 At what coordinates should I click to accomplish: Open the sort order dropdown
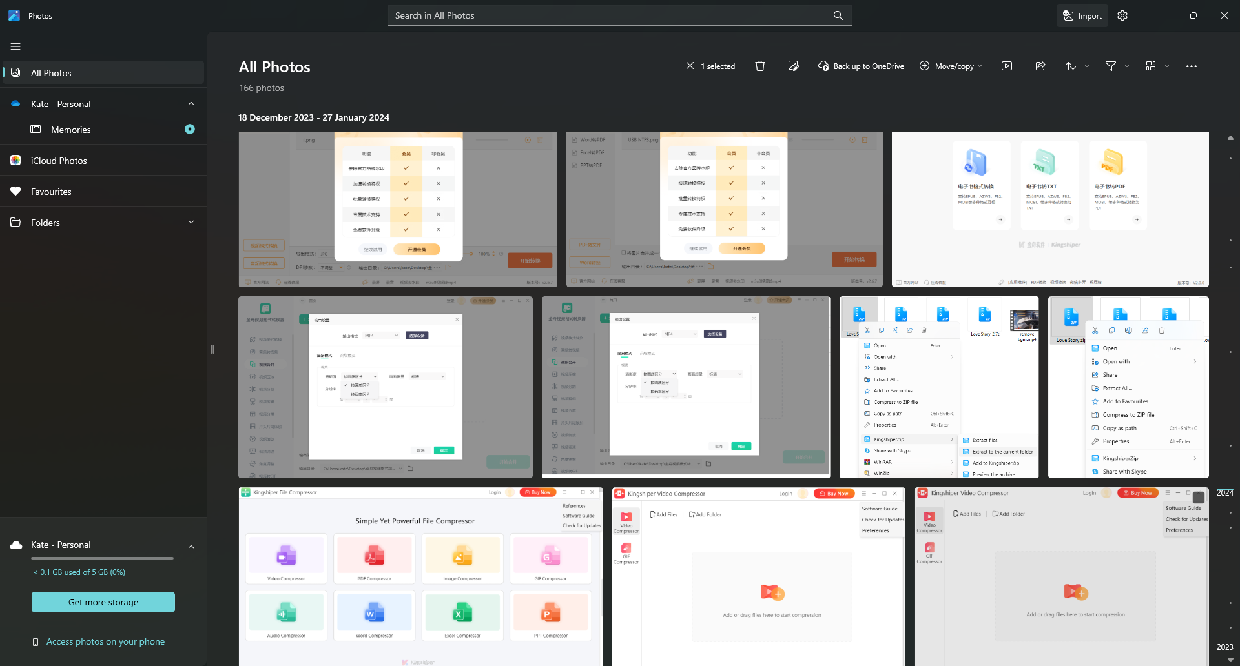[x=1077, y=66]
